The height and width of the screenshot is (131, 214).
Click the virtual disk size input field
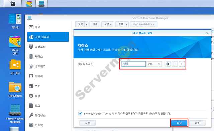click(134, 64)
